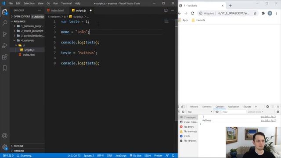Switch to the index.html editor tab

(x=57, y=11)
